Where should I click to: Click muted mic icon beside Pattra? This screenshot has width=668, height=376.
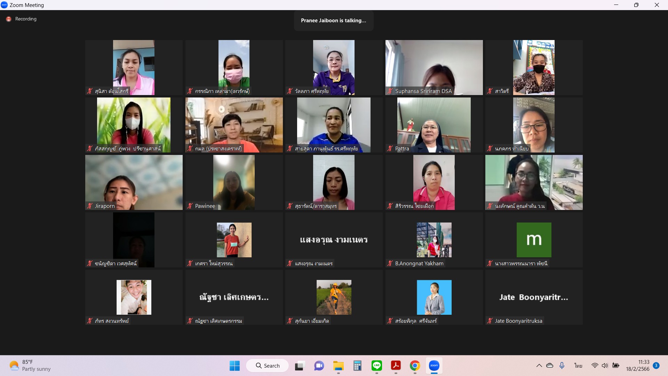click(x=390, y=149)
